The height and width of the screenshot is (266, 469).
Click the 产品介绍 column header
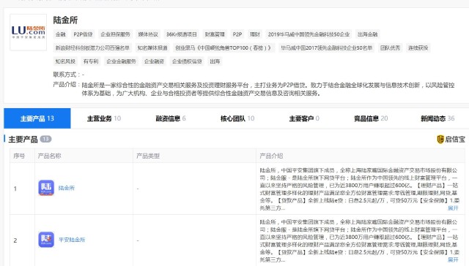tap(271, 156)
